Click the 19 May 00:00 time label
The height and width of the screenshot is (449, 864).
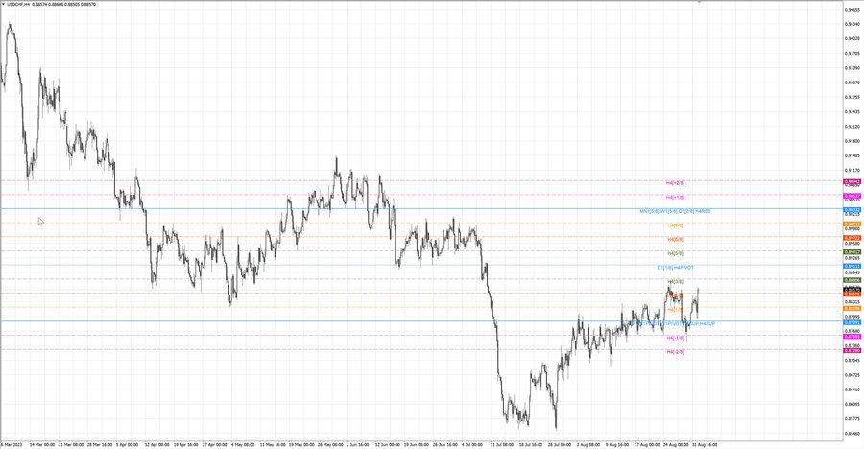pyautogui.click(x=300, y=444)
